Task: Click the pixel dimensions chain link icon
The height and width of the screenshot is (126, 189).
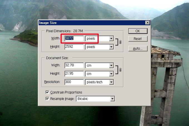Action: 120,43
